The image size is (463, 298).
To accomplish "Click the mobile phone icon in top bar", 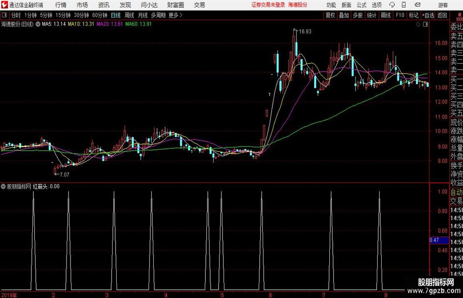I will pos(404,5).
